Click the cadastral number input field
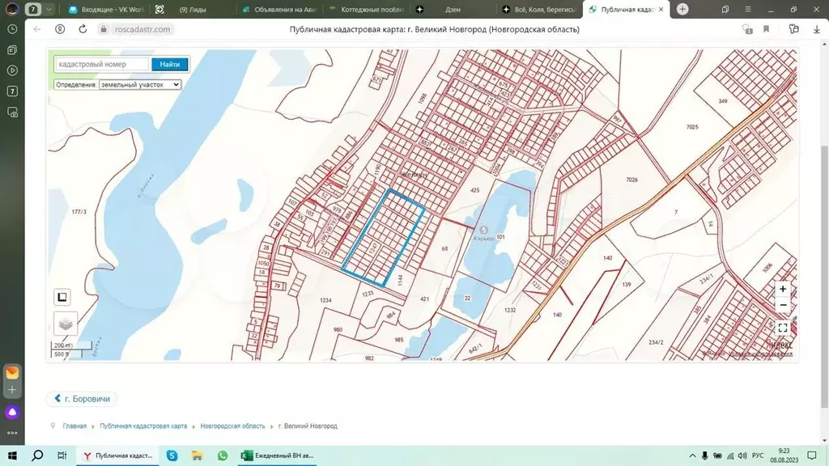Image resolution: width=829 pixels, height=466 pixels. pos(102,64)
